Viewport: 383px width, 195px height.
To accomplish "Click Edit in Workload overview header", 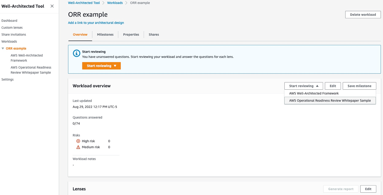I will click(333, 86).
